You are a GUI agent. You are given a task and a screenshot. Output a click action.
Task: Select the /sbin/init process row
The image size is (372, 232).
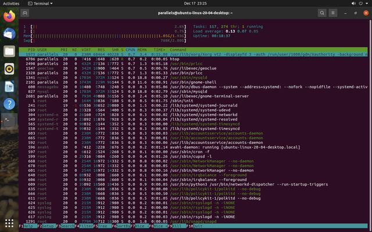tap(193, 101)
